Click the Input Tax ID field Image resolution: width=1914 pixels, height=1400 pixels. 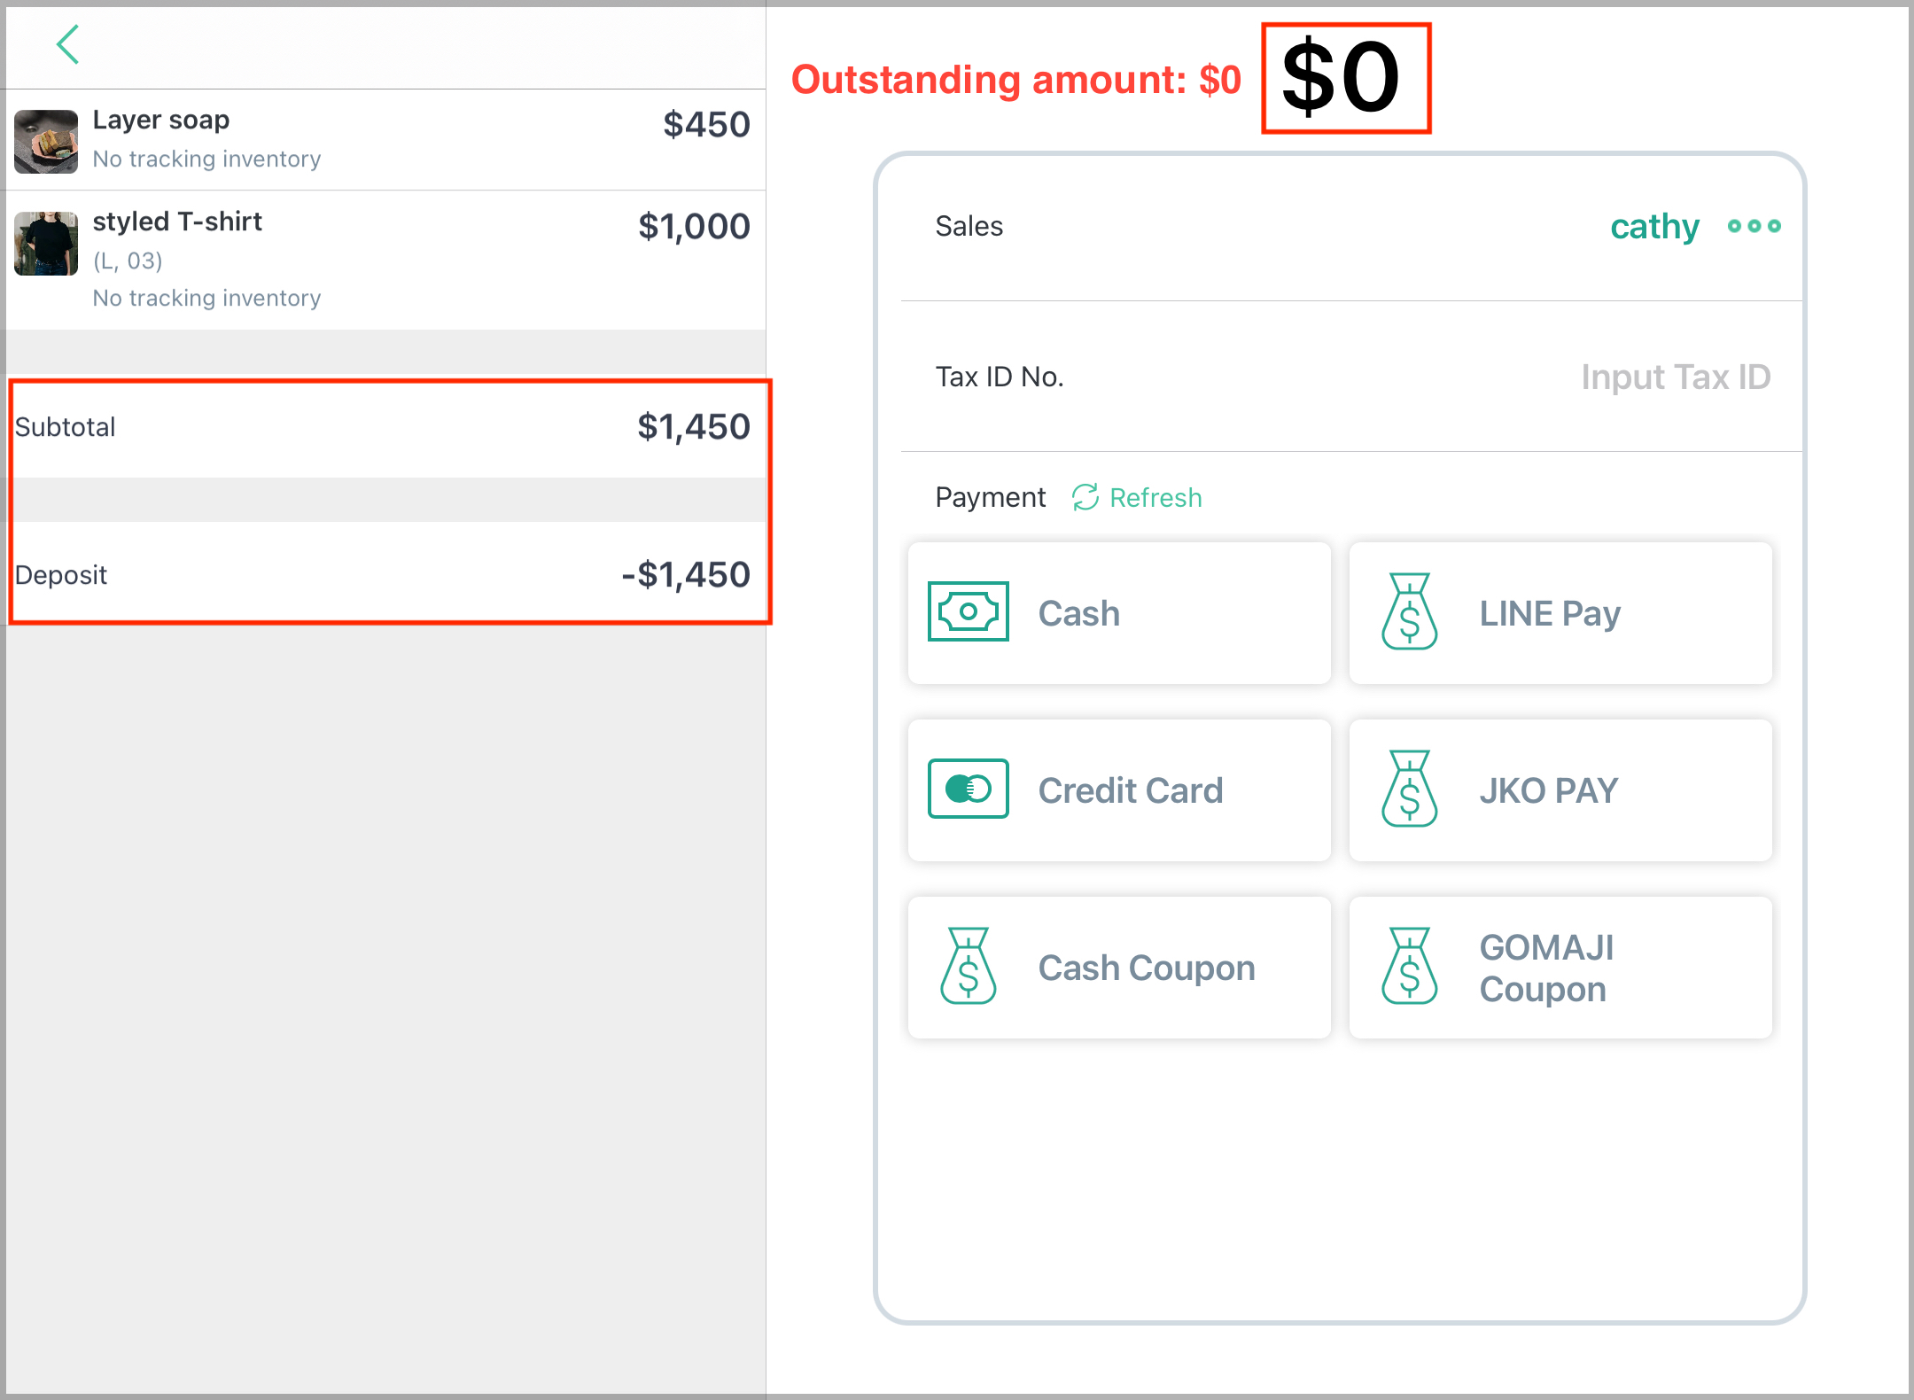click(1675, 377)
